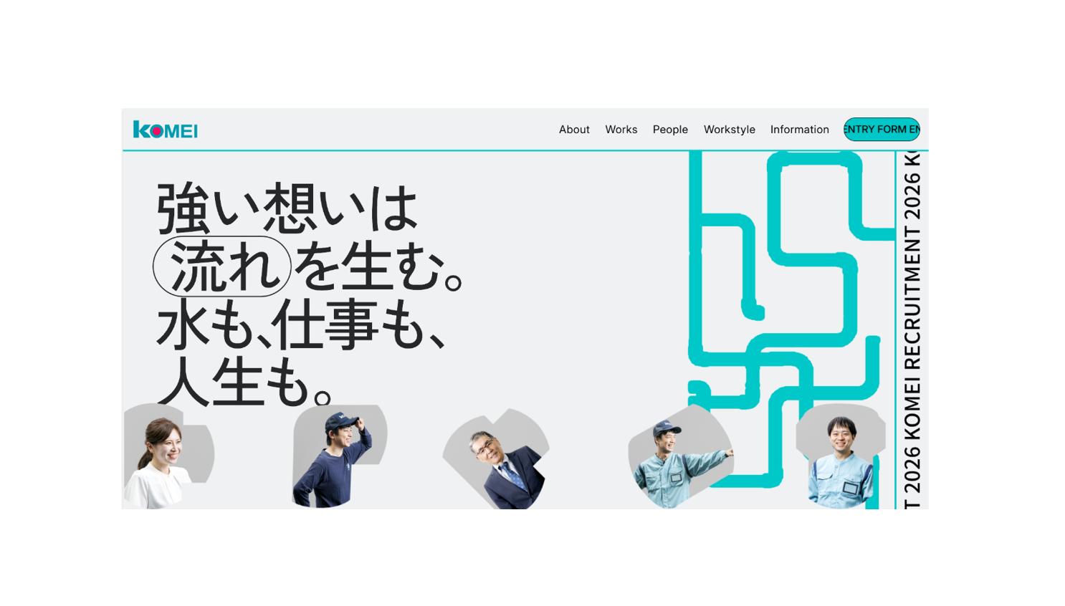Select Information in the navigation bar
Viewport: 1065px width, 606px height.
799,130
